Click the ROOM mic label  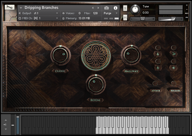pyautogui.click(x=95, y=100)
